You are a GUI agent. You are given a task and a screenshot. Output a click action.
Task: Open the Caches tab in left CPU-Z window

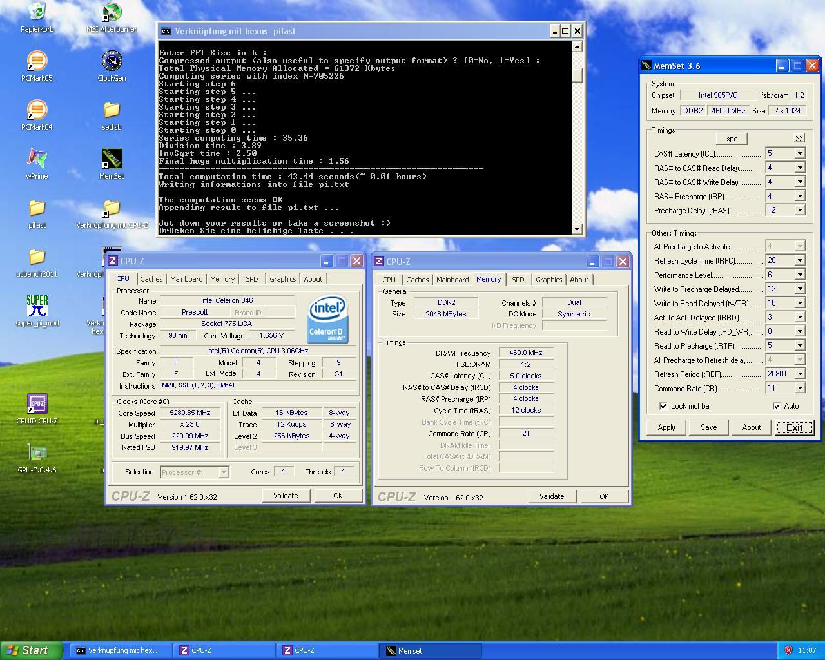coord(151,279)
